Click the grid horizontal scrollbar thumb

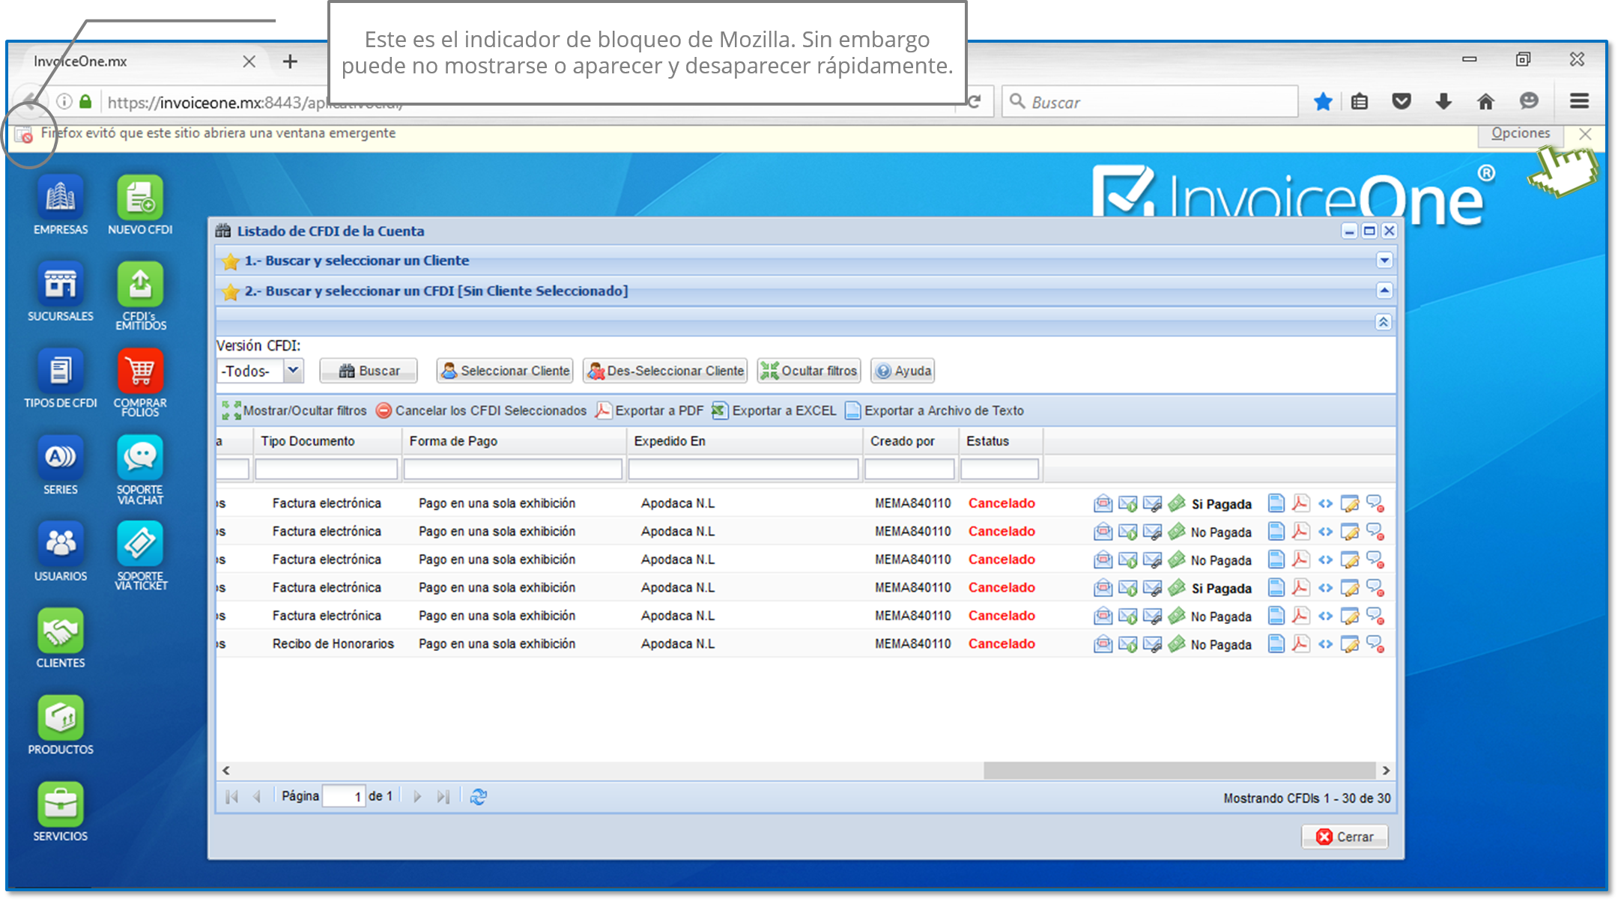(1179, 770)
